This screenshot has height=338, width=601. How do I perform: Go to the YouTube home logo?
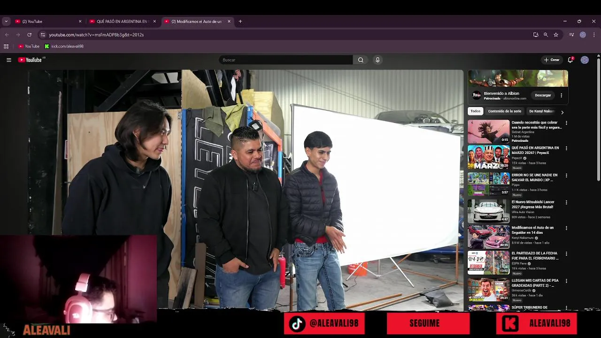click(x=31, y=60)
